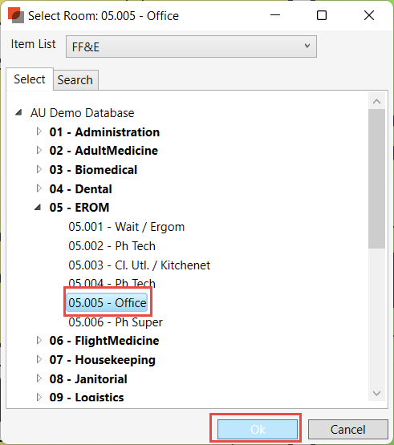Expand the 01 - Administration node

coord(39,131)
